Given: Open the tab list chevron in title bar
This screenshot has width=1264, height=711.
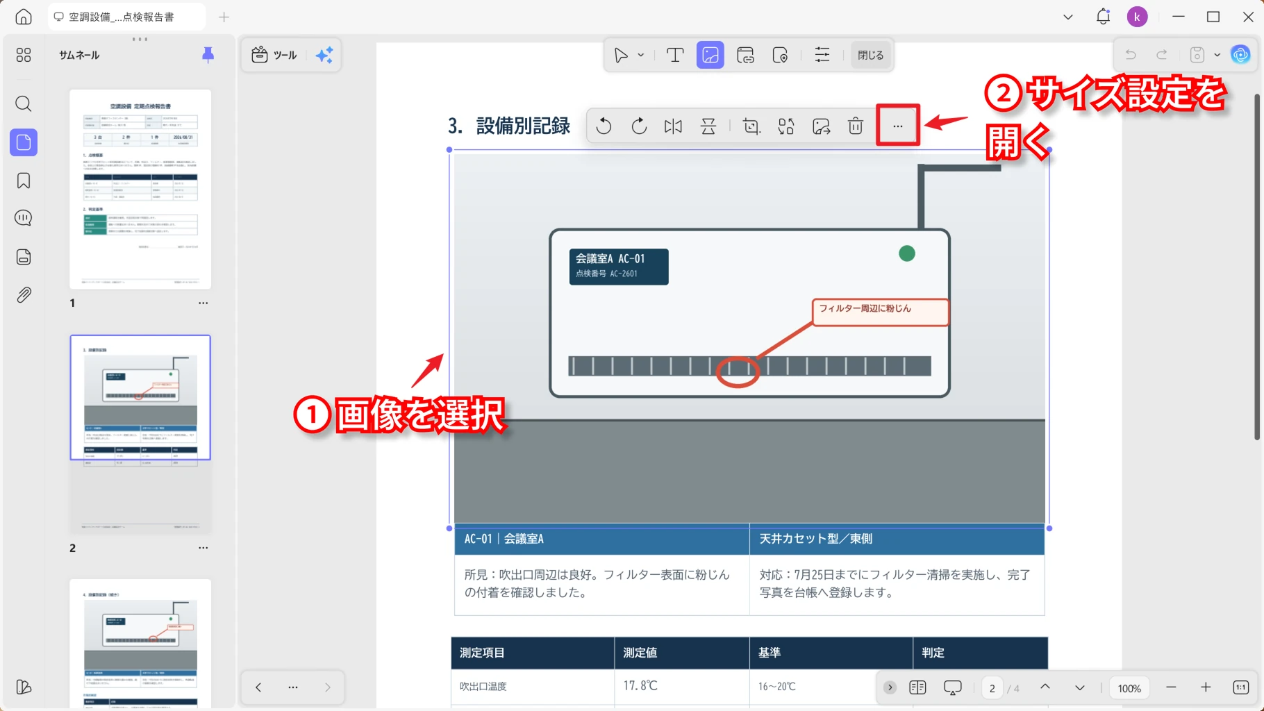Looking at the screenshot, I should click(x=1068, y=17).
